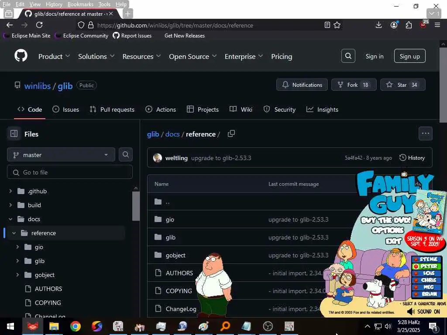Expand the Resources menu
Viewport: 447px width, 335px height.
click(x=141, y=56)
